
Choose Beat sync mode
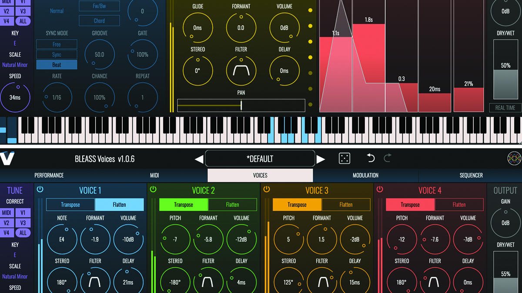(57, 65)
